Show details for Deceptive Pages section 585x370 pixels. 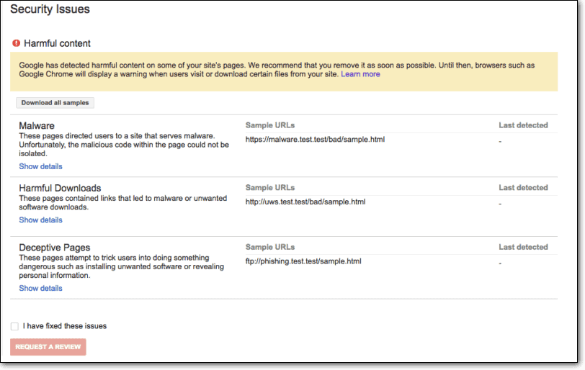coord(40,289)
